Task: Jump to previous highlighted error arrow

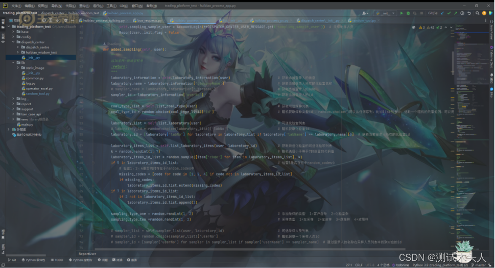Action: (446, 28)
